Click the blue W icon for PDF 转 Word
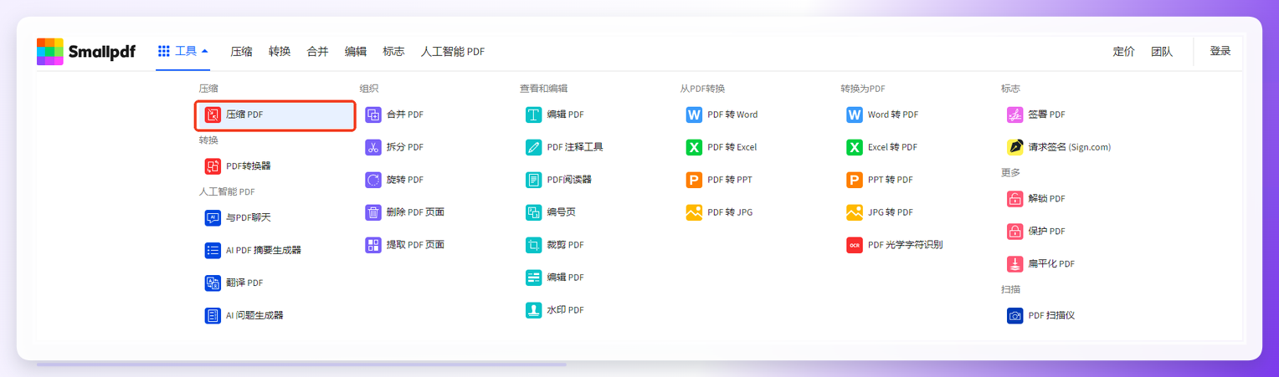The width and height of the screenshot is (1279, 377). [694, 115]
